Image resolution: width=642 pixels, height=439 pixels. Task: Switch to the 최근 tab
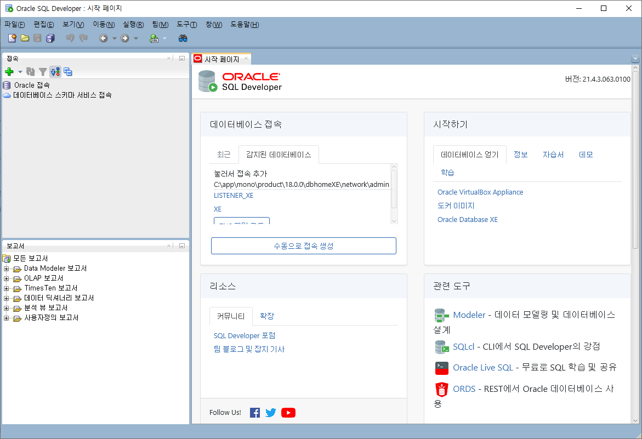[223, 155]
